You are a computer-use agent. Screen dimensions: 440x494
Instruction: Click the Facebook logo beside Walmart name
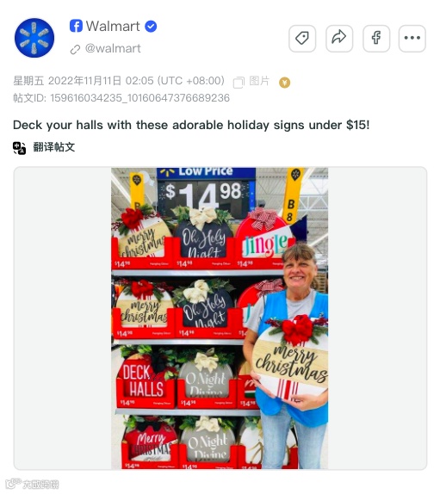point(76,26)
